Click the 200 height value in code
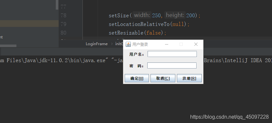 click(x=191, y=15)
